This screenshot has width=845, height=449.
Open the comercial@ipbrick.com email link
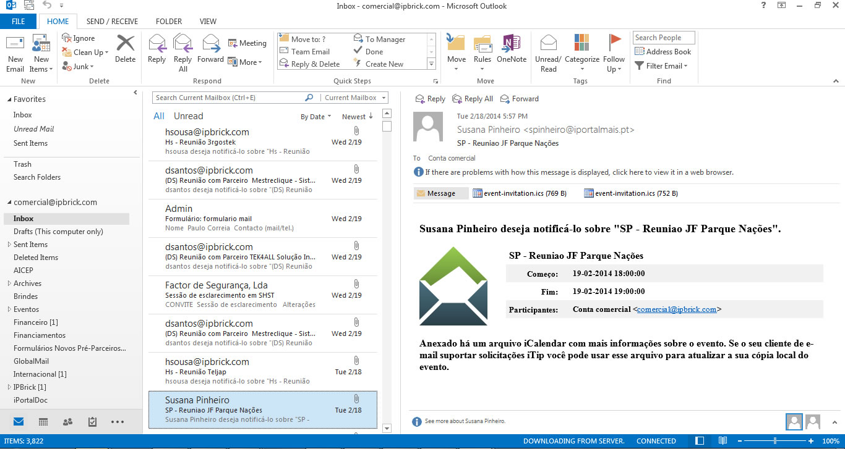point(677,309)
